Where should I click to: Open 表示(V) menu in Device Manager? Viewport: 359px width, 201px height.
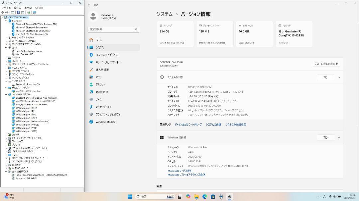[x=28, y=8]
